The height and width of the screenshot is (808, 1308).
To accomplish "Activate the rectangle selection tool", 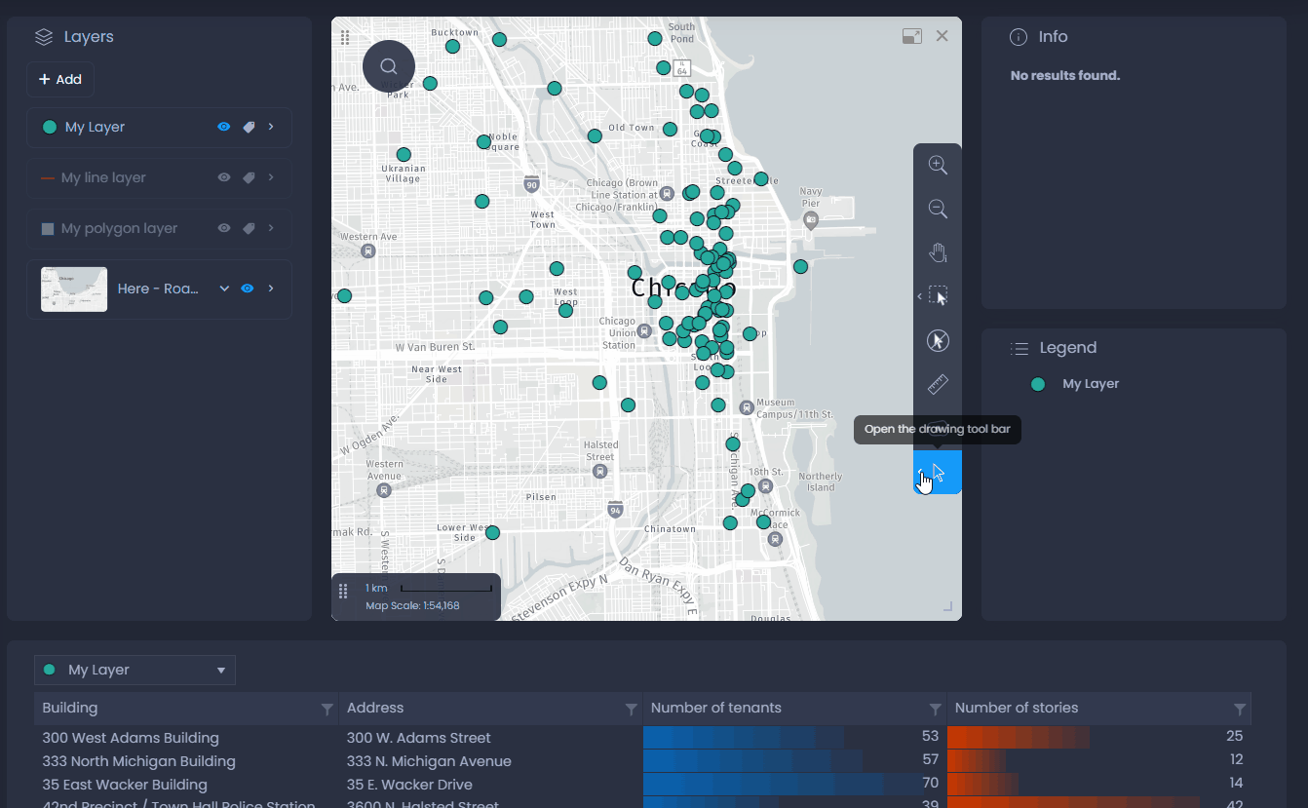I will coord(939,296).
